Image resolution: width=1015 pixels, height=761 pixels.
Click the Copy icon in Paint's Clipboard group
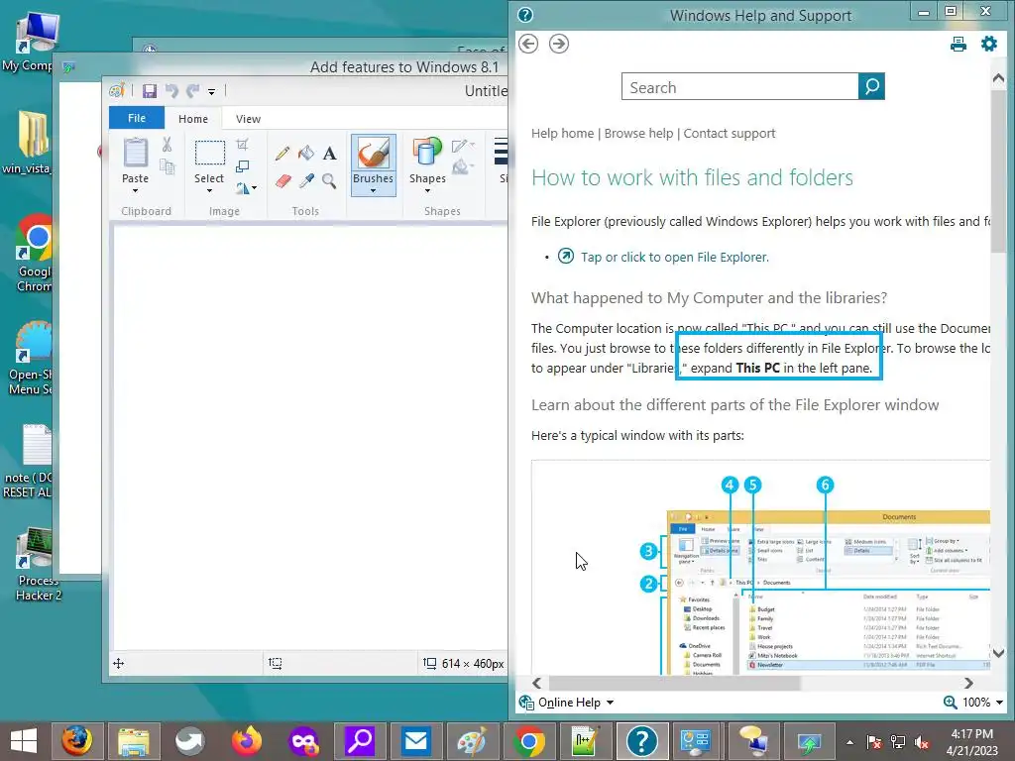click(167, 166)
